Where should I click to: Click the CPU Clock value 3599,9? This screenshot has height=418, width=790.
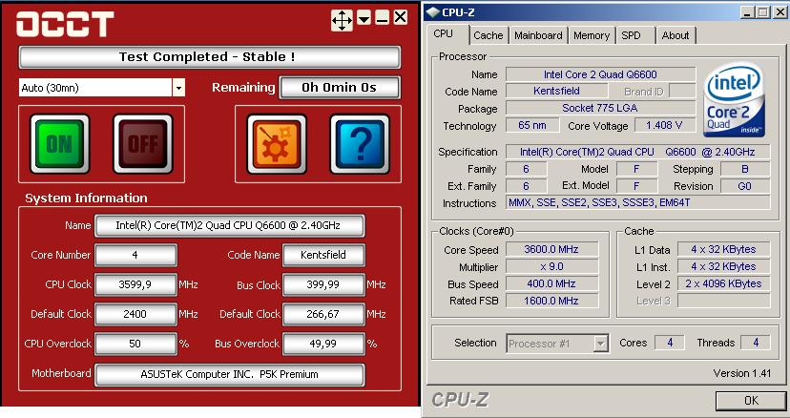[135, 285]
